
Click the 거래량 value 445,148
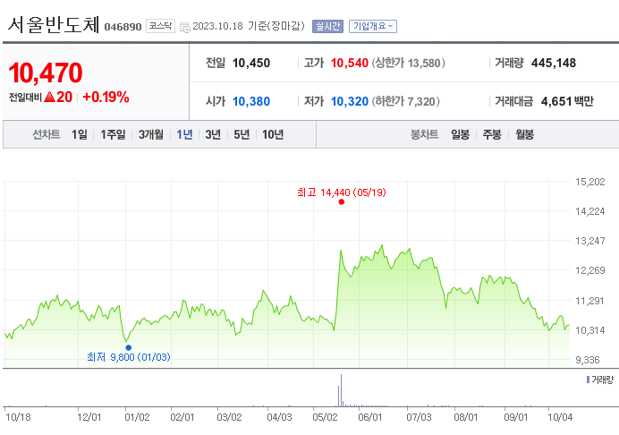click(x=554, y=63)
